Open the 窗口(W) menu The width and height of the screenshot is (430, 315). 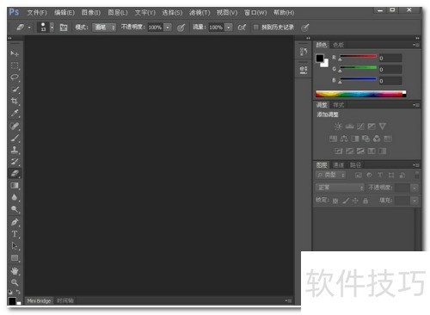click(255, 13)
